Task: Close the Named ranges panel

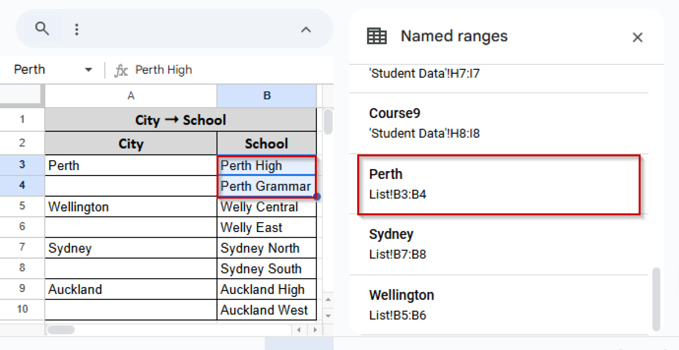Action: point(637,37)
